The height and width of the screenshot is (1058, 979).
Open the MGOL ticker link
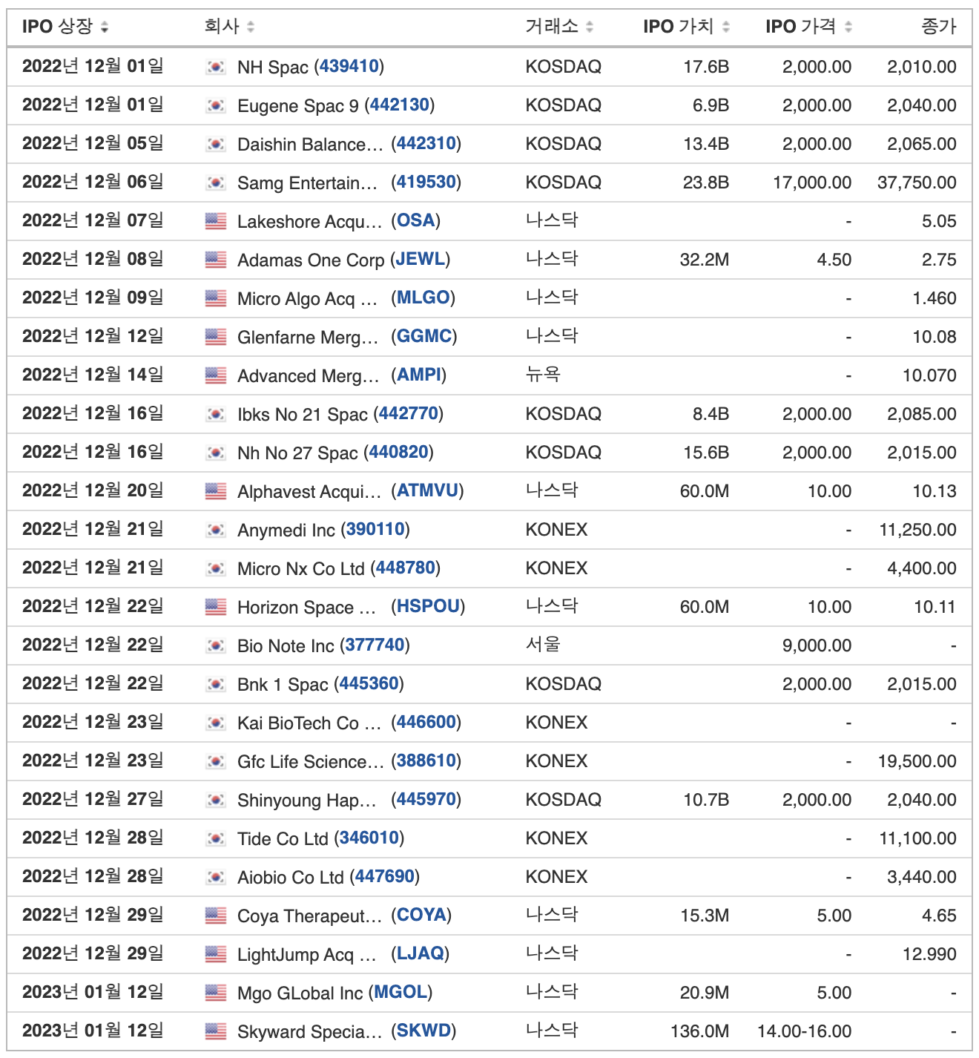(x=400, y=992)
